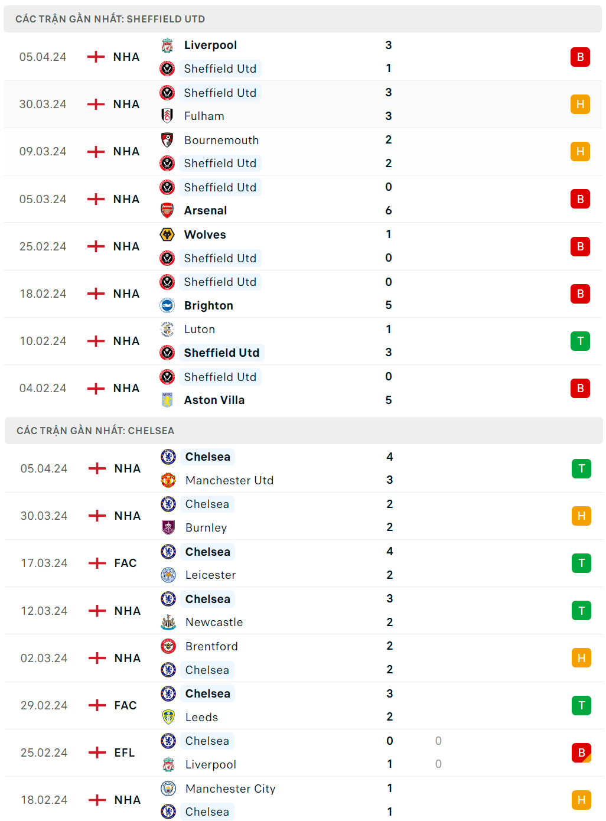Click the Aston Villa club crest icon
Viewport: 606px width, 821px height.
(x=167, y=400)
